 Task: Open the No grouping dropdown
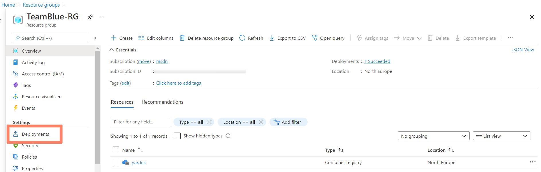tap(433, 136)
